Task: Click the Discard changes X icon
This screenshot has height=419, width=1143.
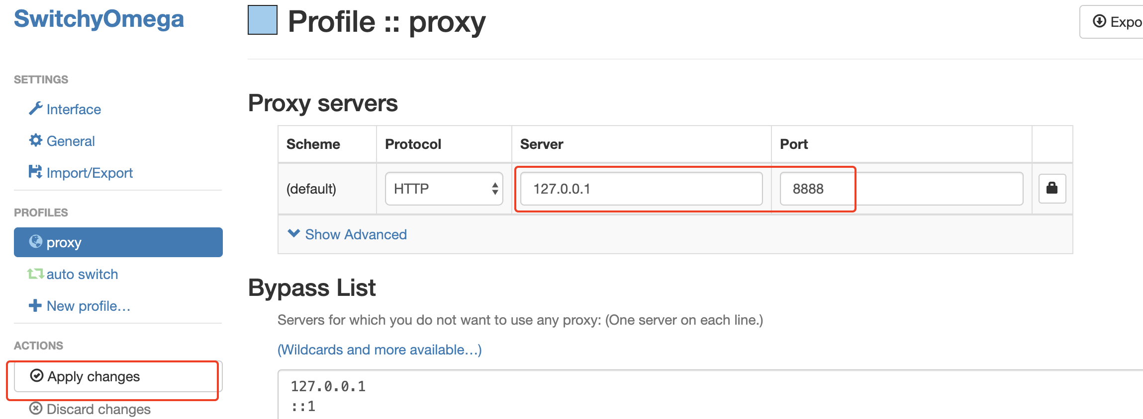Action: 36,409
